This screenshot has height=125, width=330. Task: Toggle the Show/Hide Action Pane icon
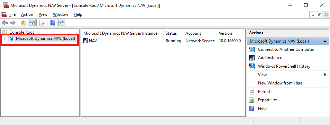(61, 23)
